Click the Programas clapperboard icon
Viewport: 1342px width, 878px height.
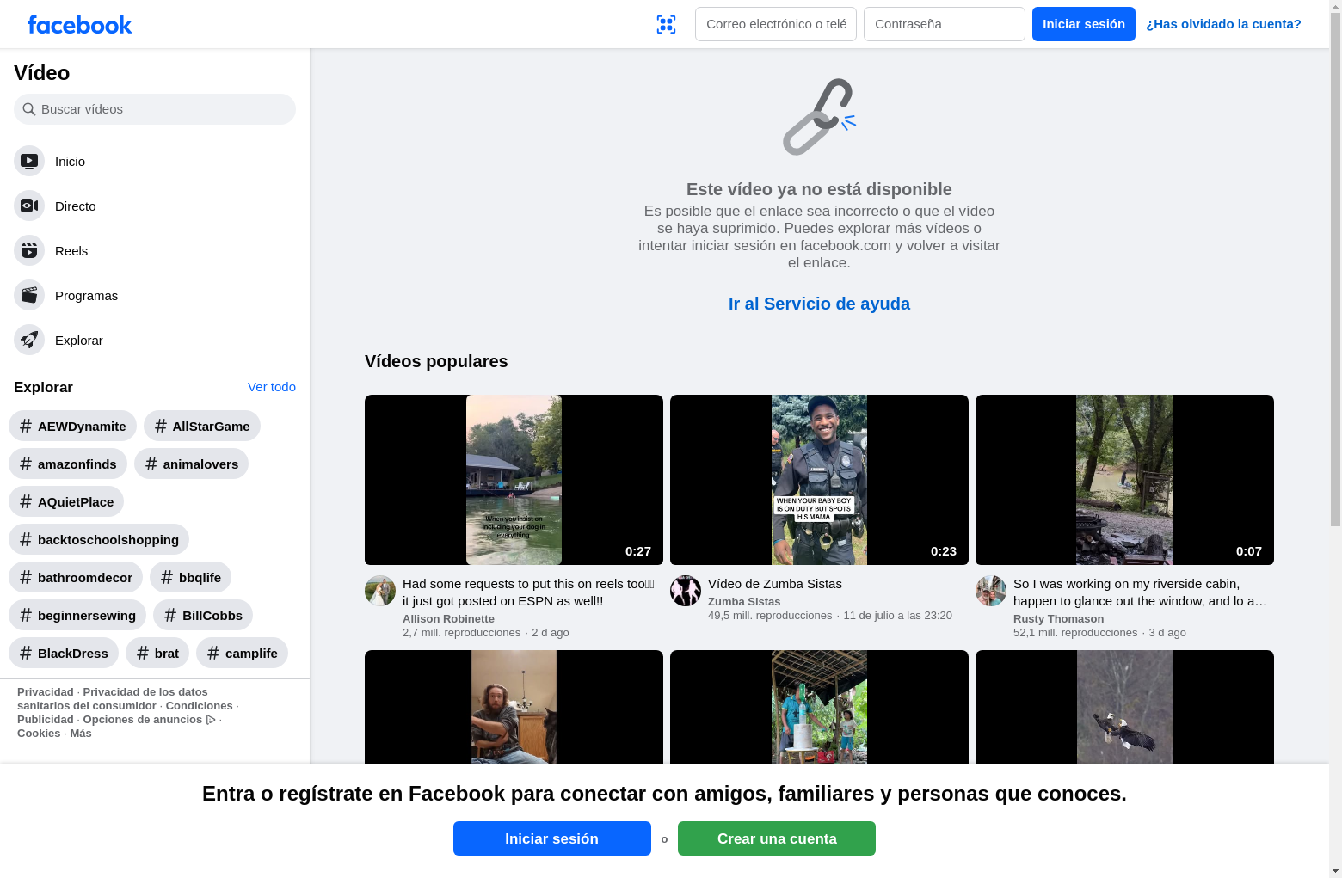coord(29,295)
